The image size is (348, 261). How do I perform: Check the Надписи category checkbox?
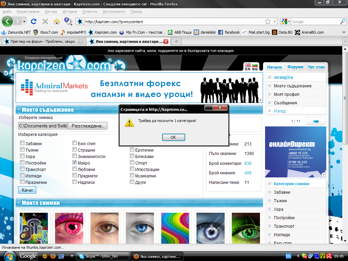[x=74, y=182]
